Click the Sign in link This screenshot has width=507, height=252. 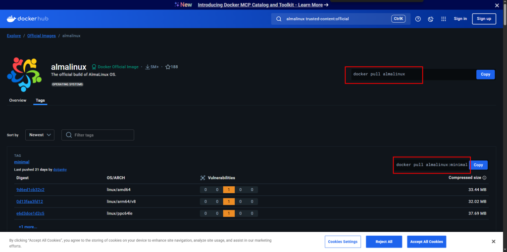pyautogui.click(x=460, y=19)
